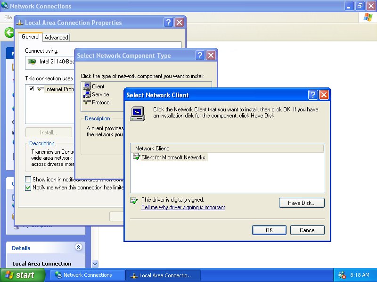
Task: Click the computer icon in Select Network Client
Action: tap(137, 113)
